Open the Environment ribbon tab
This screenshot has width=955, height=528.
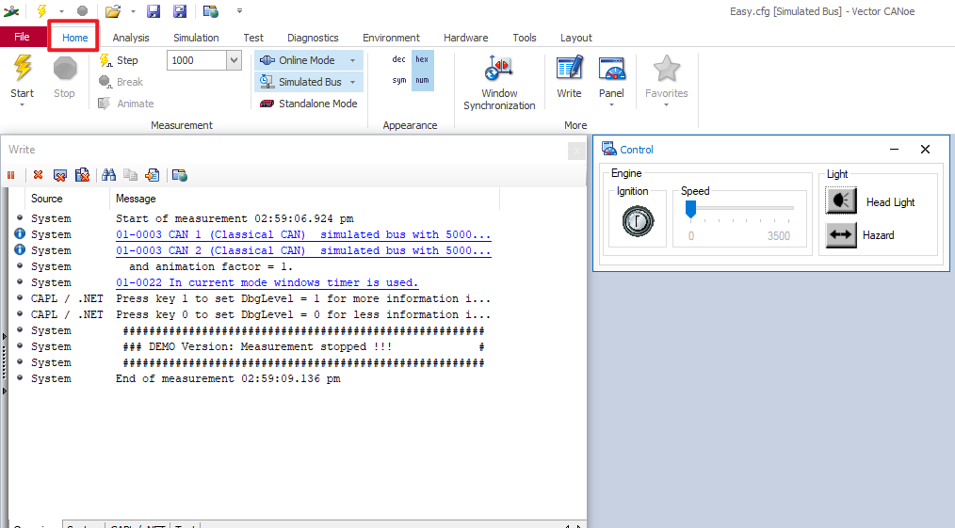391,38
